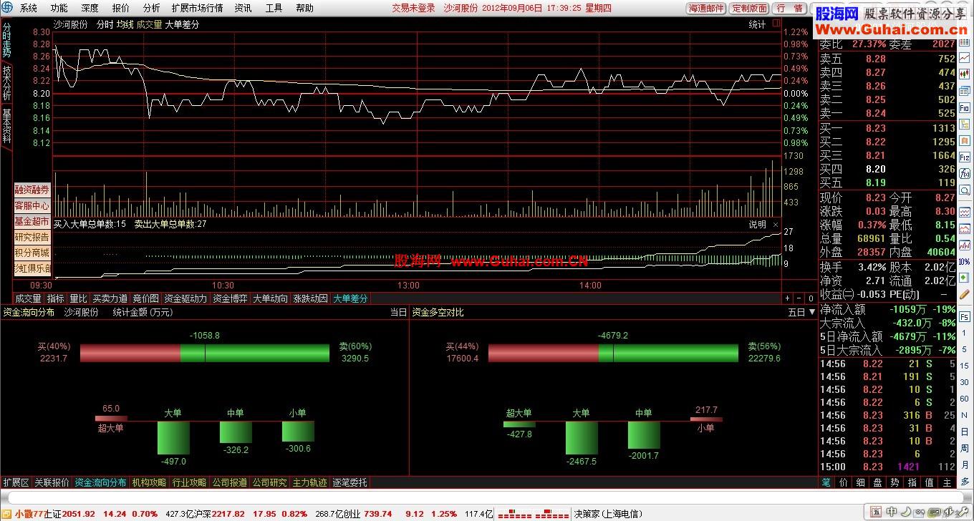Open the 扩展市场行情 menu
Viewport: 974px width, 521px height.
(x=197, y=8)
